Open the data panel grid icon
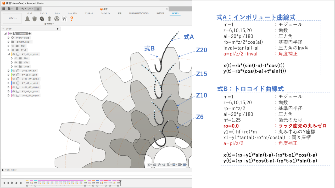 [4, 9]
